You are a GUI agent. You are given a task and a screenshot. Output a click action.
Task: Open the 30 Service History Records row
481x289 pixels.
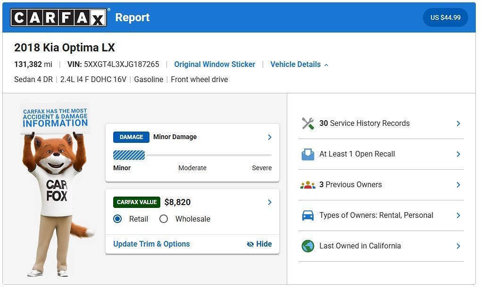point(381,124)
